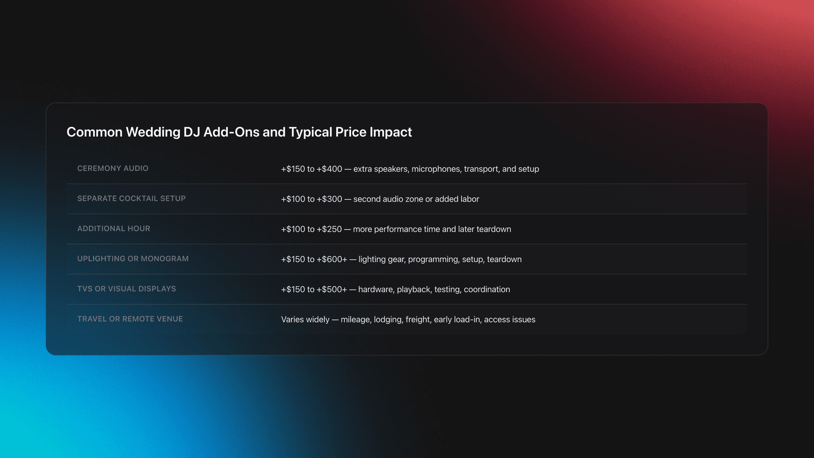Click the Additional Hour row label
This screenshot has height=458, width=814.
114,229
